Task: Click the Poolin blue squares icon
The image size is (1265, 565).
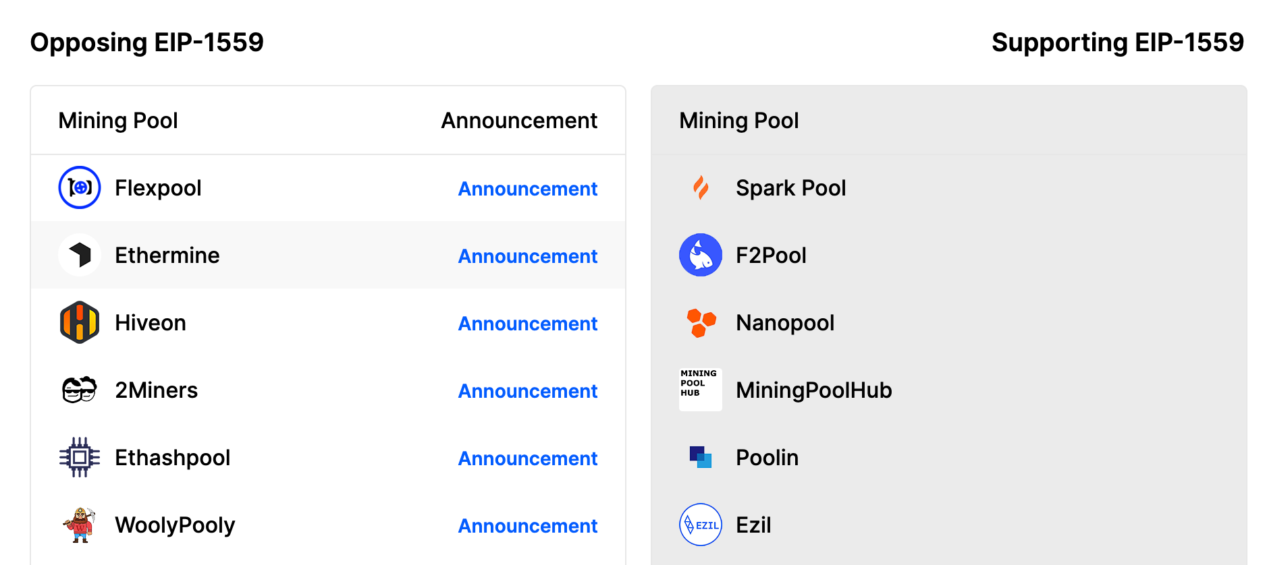Action: [701, 457]
